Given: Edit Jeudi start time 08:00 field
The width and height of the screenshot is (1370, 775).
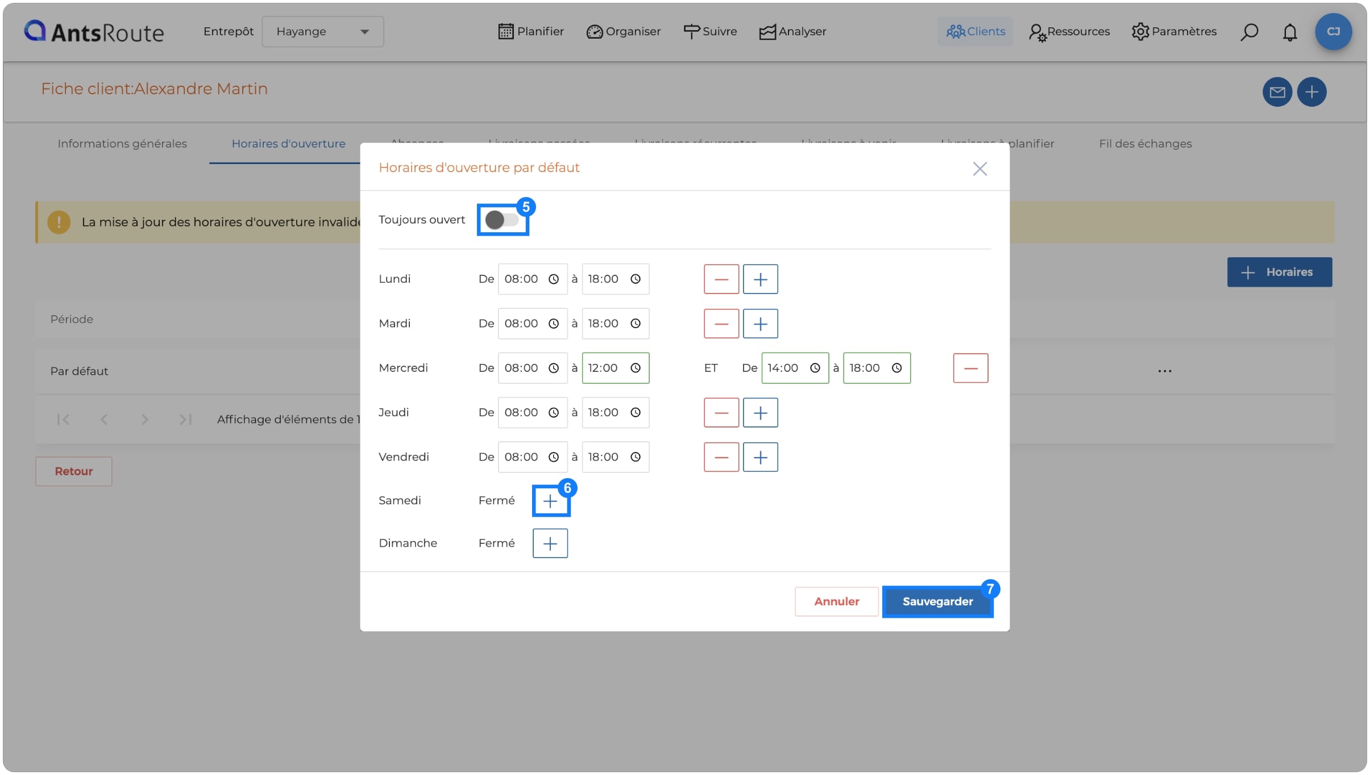Looking at the screenshot, I should 533,413.
